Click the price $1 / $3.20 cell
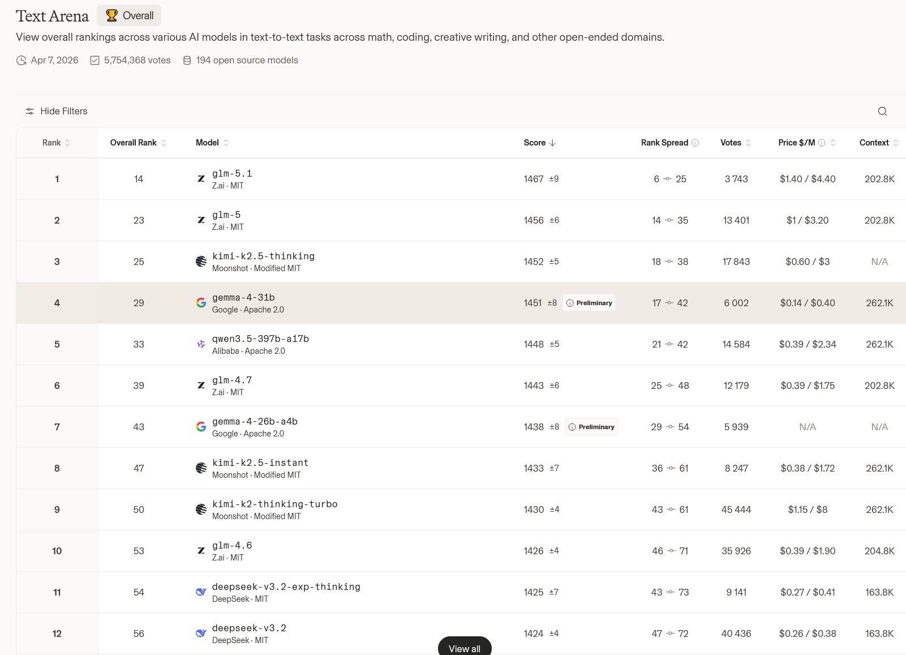 tap(808, 220)
